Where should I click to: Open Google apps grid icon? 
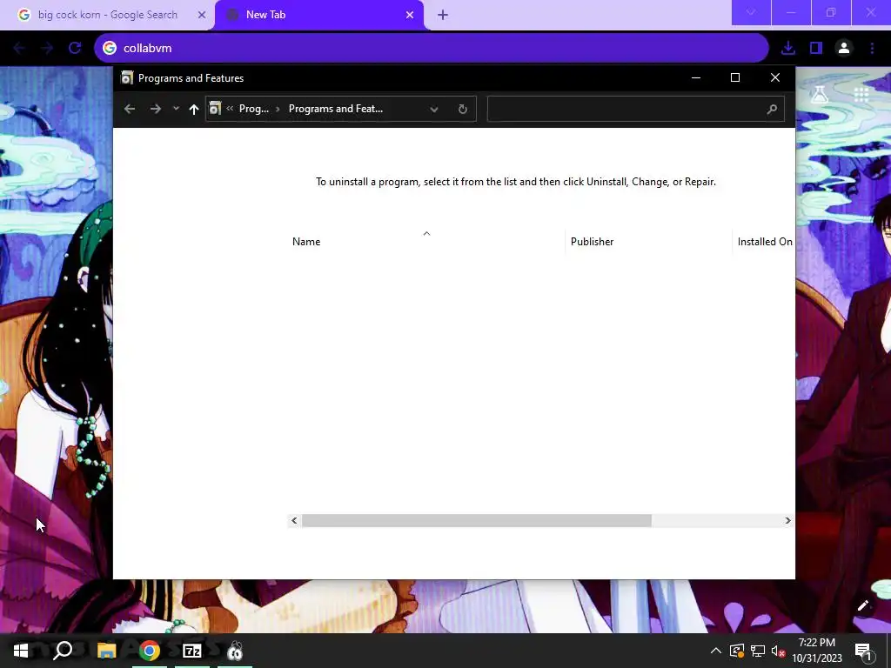[x=861, y=94]
